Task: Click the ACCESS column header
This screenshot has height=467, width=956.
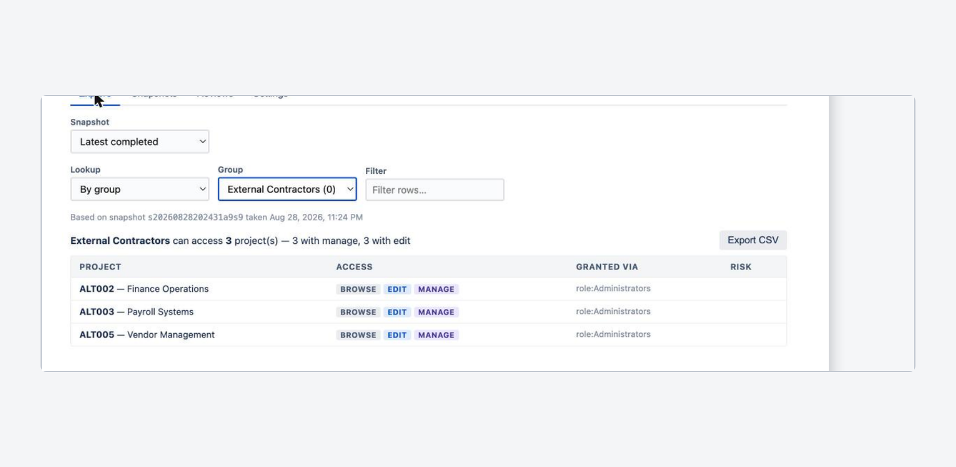Action: [354, 267]
